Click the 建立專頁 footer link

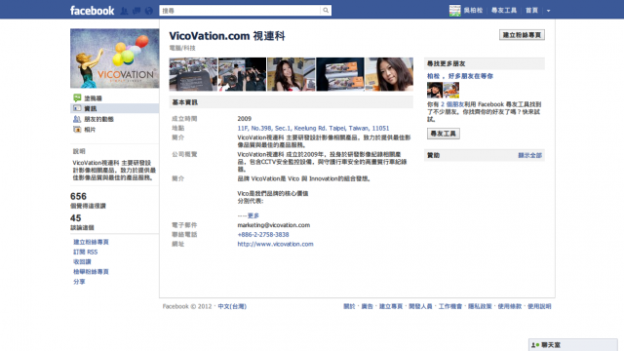[390, 306]
